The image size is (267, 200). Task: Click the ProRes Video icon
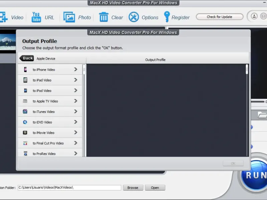[25, 153]
